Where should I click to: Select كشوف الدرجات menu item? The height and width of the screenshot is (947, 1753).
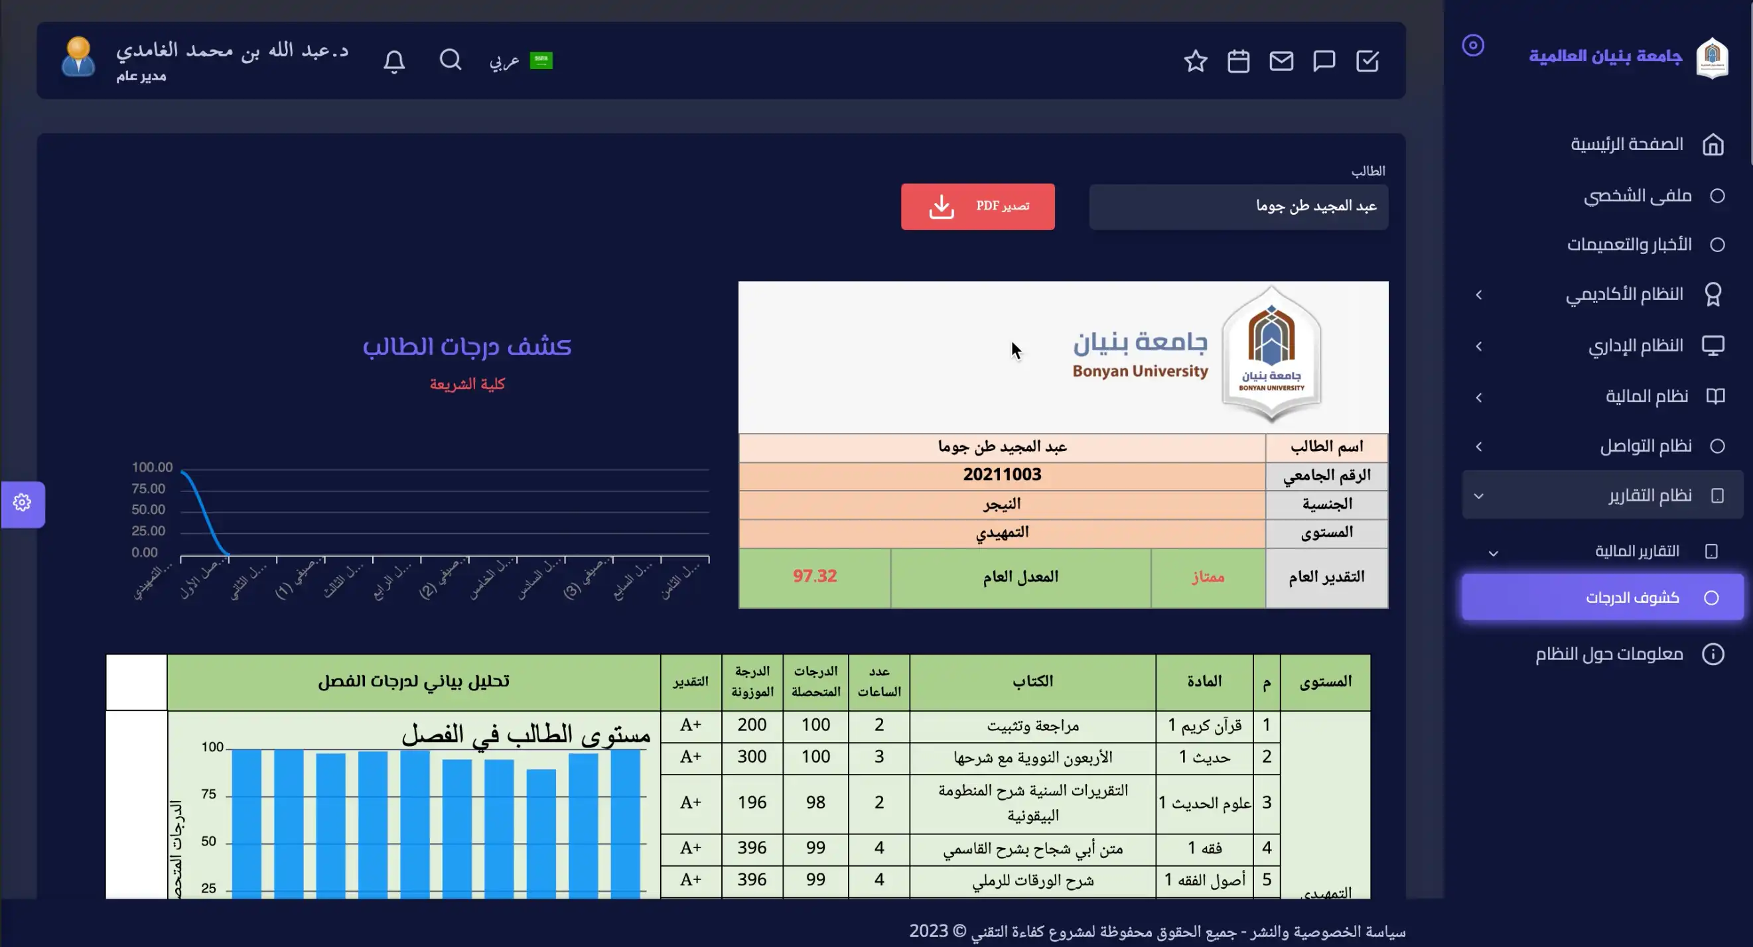[1603, 598]
